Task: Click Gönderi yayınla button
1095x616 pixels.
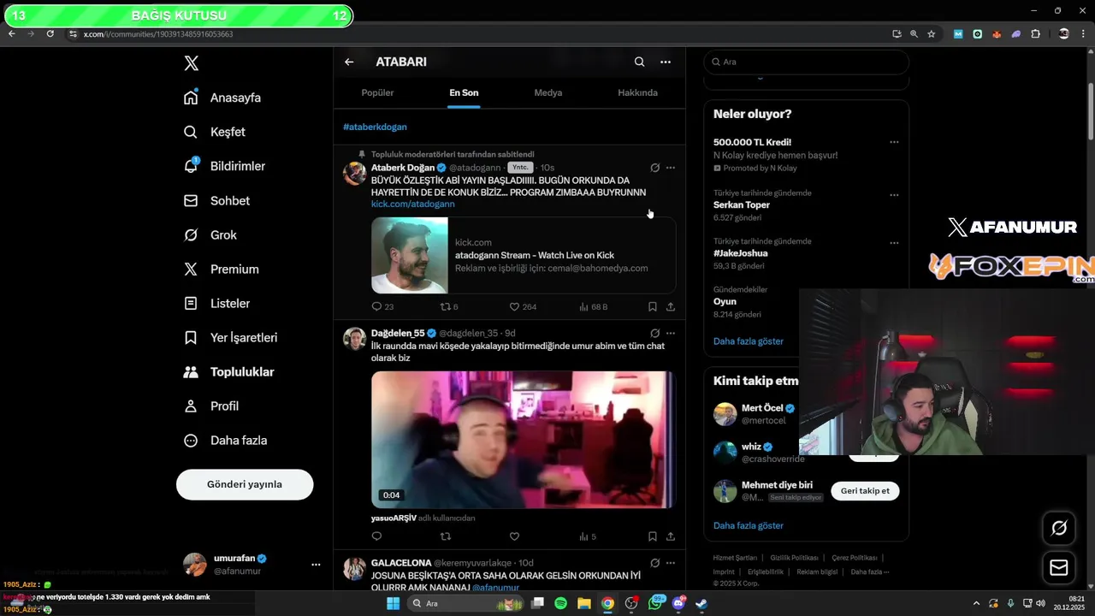Action: pos(245,484)
